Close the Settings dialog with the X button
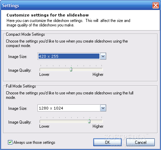161x150 pixels. pos(155,5)
